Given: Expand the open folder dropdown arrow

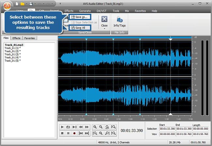Looking at the screenshot, I should (x=26, y=4).
